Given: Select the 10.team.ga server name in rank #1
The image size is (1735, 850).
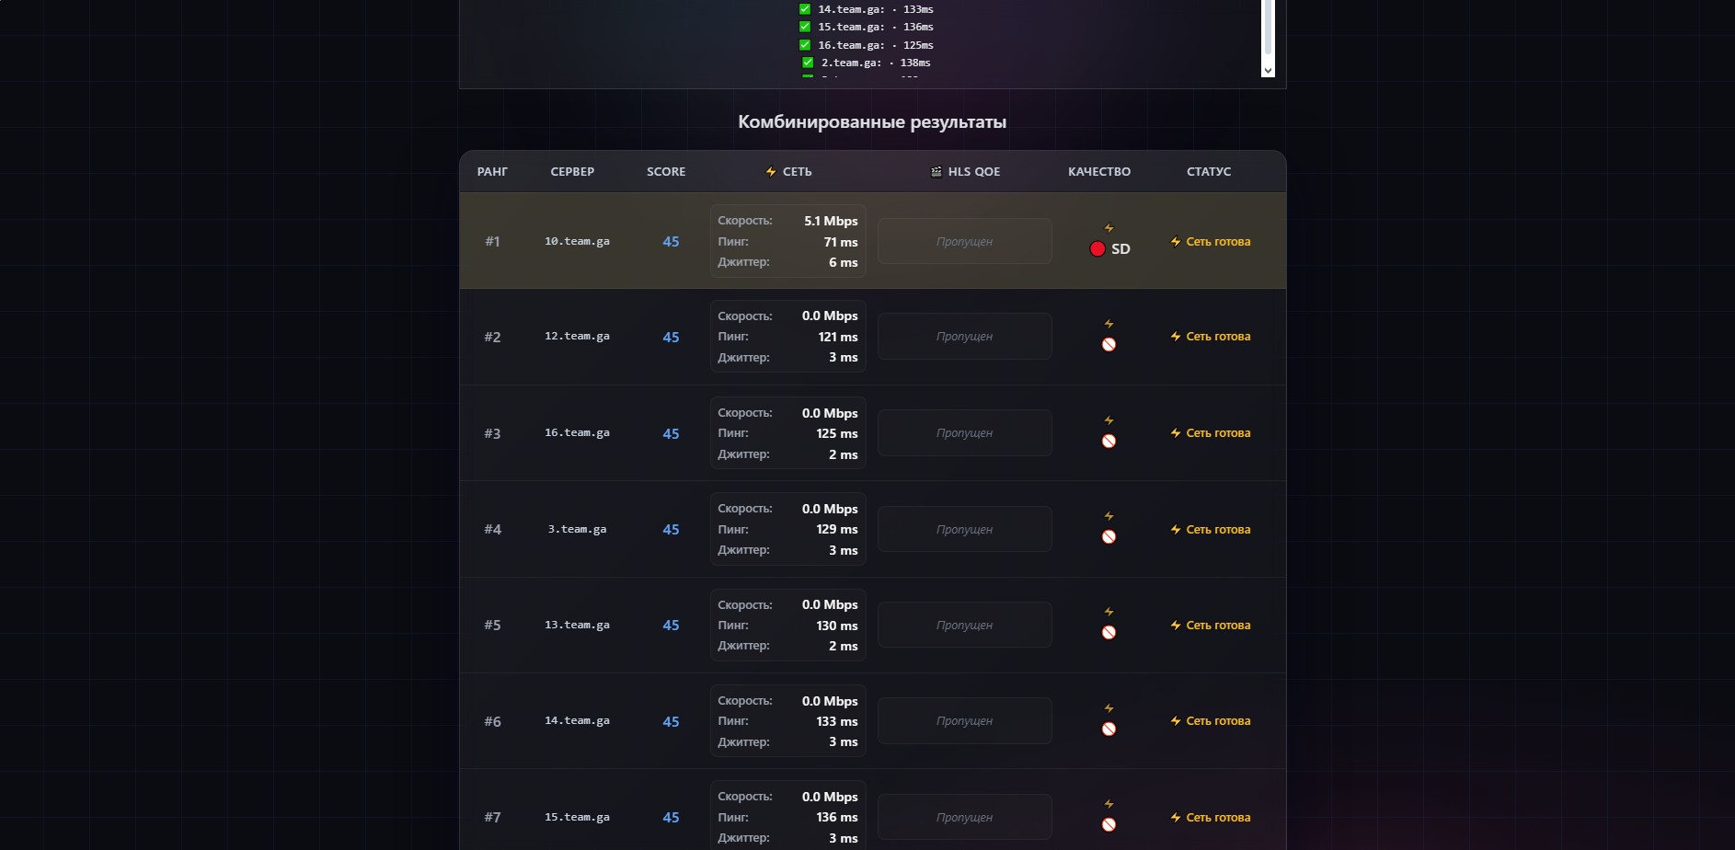Looking at the screenshot, I should pos(577,242).
